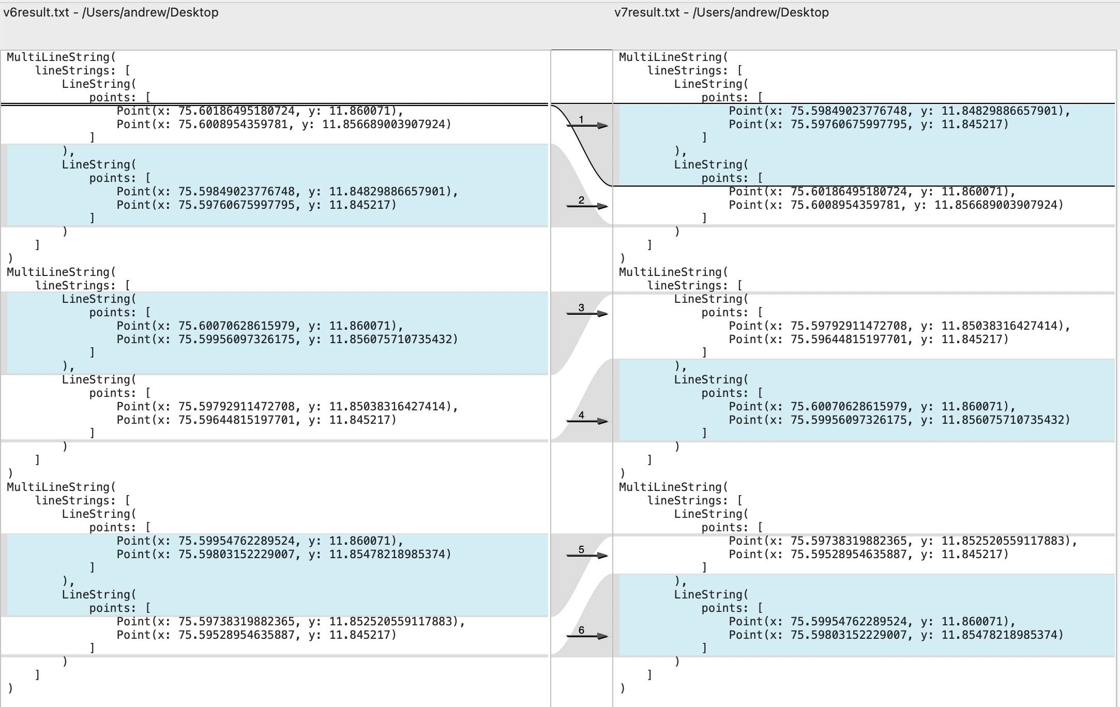Image resolution: width=1120 pixels, height=707 pixels.
Task: Select difference arrow number 1
Action: click(587, 125)
